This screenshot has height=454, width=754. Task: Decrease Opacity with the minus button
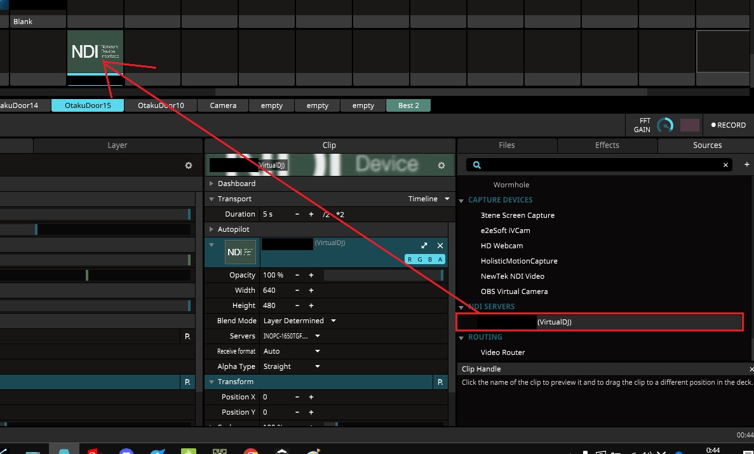297,275
